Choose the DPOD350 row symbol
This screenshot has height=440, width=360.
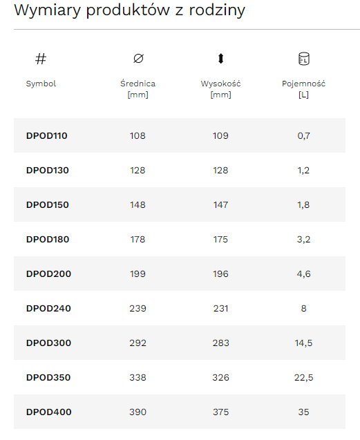pos(48,377)
